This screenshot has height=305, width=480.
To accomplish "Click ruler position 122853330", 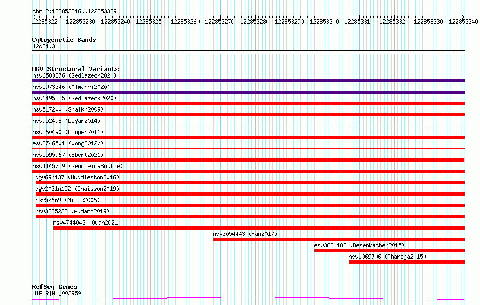I will pos(428,22).
